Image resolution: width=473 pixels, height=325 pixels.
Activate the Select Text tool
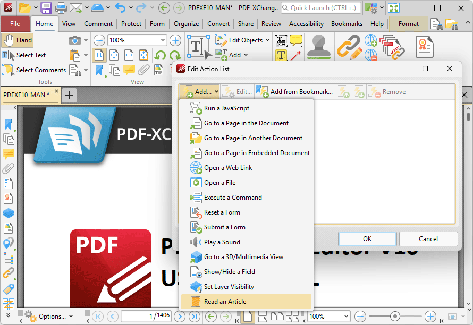pyautogui.click(x=24, y=55)
